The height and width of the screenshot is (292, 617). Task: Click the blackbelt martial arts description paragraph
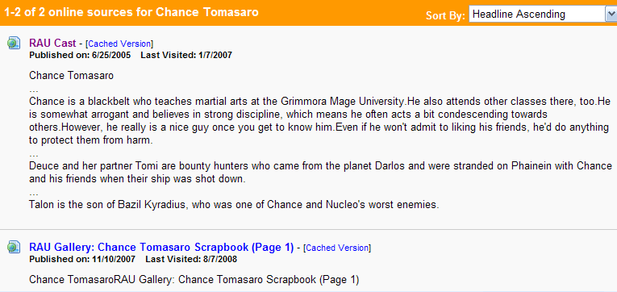[319, 121]
